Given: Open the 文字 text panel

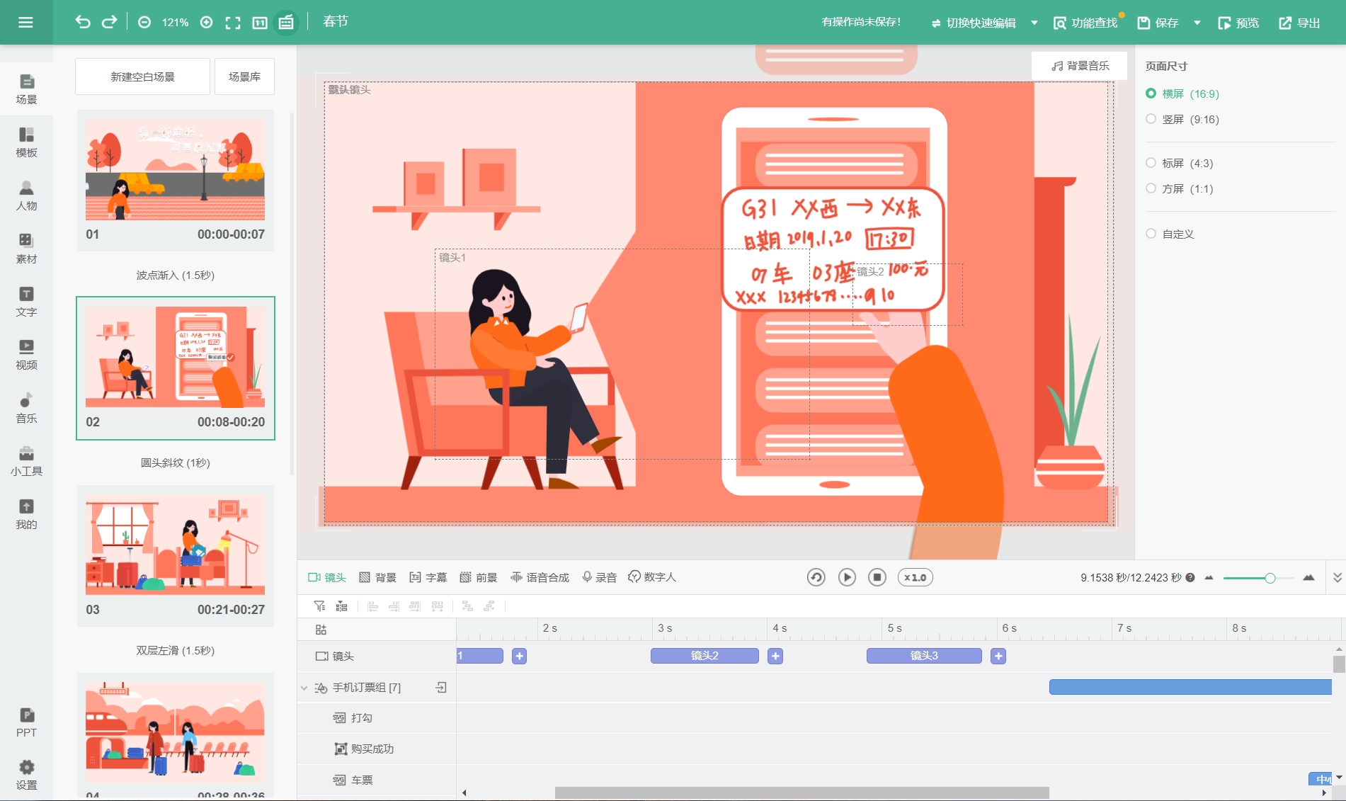Looking at the screenshot, I should (26, 302).
